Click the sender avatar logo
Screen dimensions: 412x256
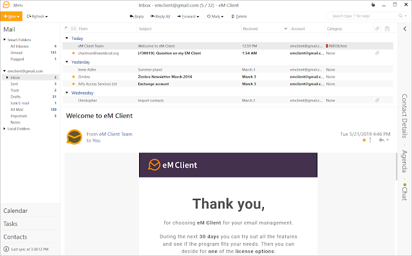[74, 137]
